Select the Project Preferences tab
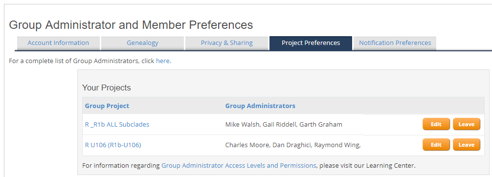The width and height of the screenshot is (492, 177). 311,43
